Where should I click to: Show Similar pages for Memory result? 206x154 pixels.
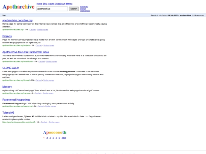point(48,93)
